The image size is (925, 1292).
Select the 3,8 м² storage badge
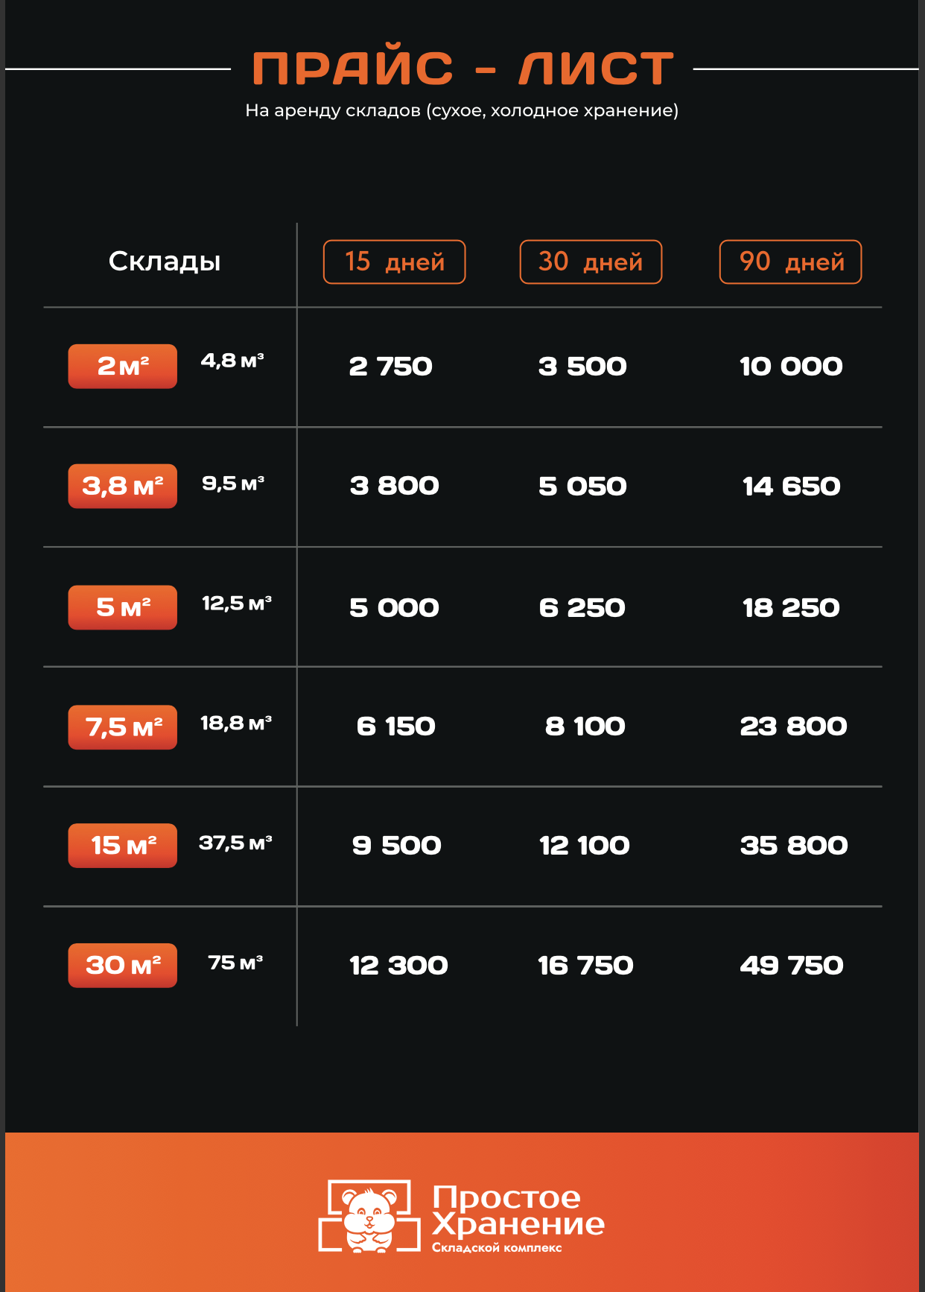[123, 487]
